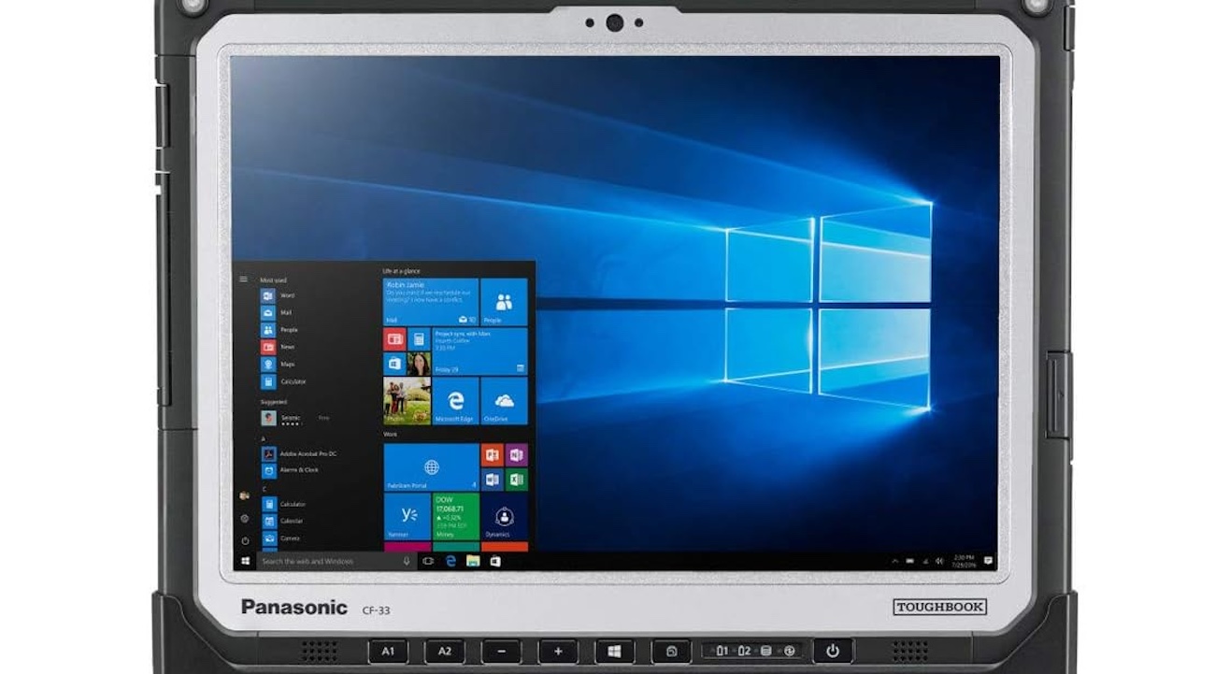Screen dimensions: 1215x674
Task: Open the Microsoft Edge tile
Action: tap(455, 401)
